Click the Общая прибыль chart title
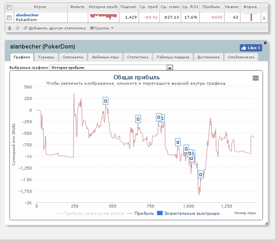This screenshot has width=277, height=242. [137, 77]
